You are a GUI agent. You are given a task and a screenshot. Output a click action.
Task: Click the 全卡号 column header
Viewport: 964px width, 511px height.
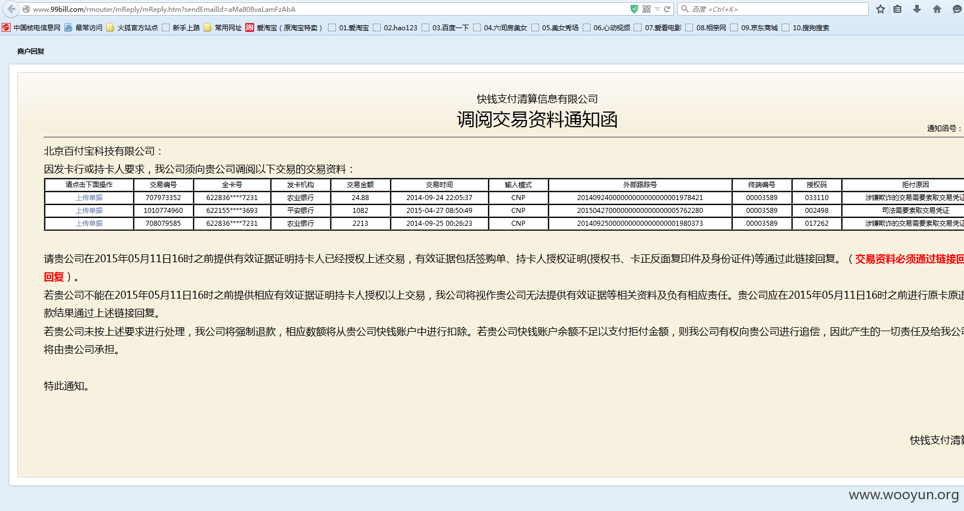(x=232, y=185)
